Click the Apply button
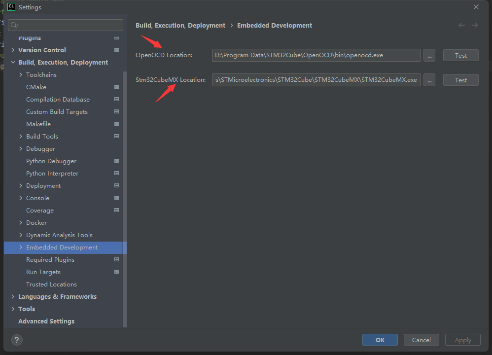The height and width of the screenshot is (355, 492). (x=463, y=340)
